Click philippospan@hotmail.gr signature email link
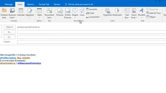The image size is (166, 93). [x=29, y=63]
